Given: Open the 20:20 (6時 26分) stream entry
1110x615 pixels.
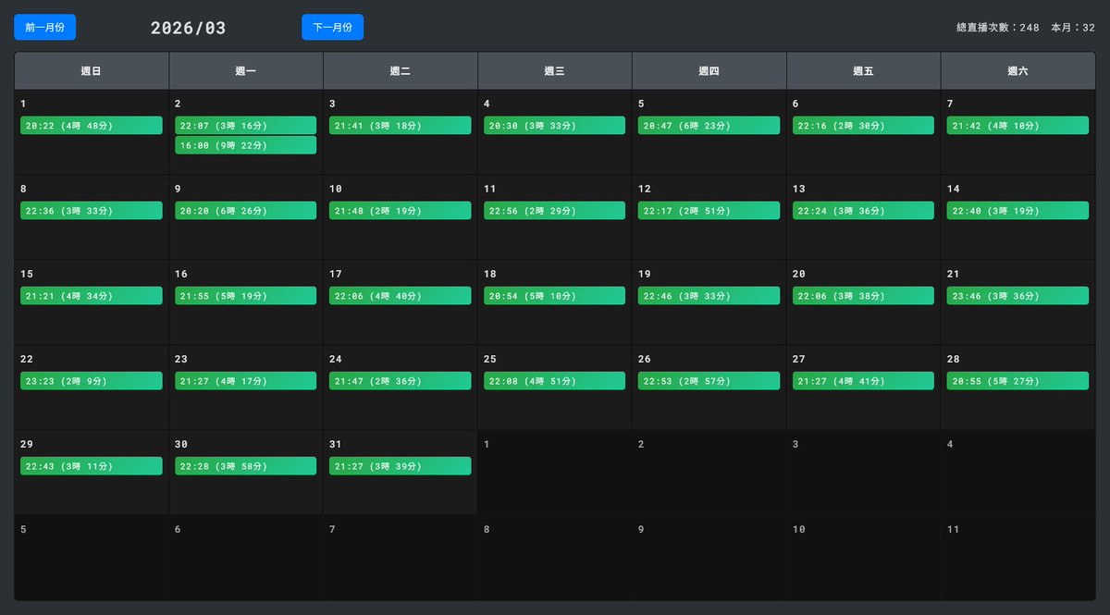Looking at the screenshot, I should [246, 211].
